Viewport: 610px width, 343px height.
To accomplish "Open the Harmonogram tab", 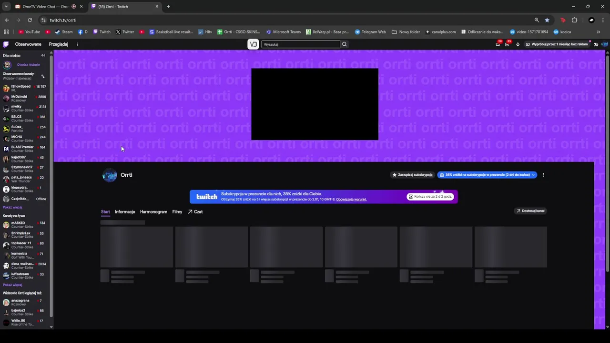I will (153, 212).
